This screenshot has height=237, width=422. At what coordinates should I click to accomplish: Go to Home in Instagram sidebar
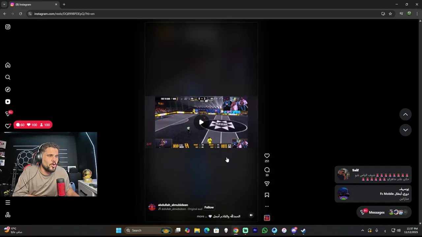(x=8, y=65)
